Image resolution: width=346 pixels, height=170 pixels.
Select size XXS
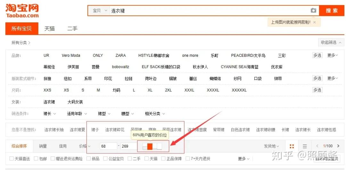[47, 90]
